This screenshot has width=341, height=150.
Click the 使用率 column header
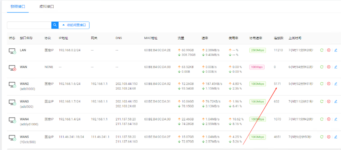(x=233, y=38)
